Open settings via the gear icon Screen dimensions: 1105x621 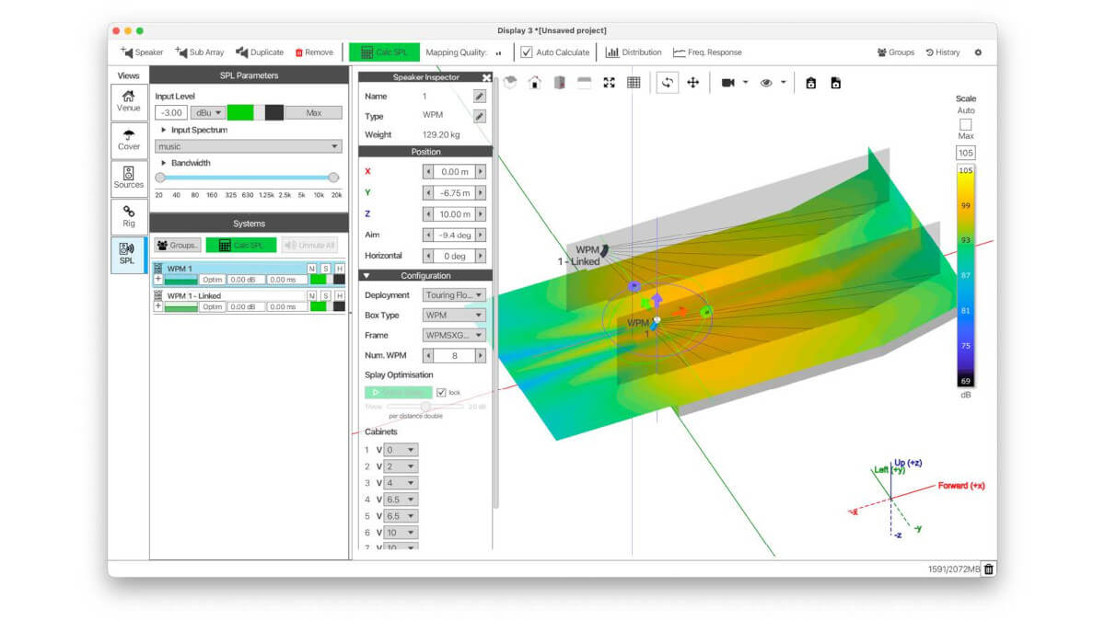coord(978,52)
